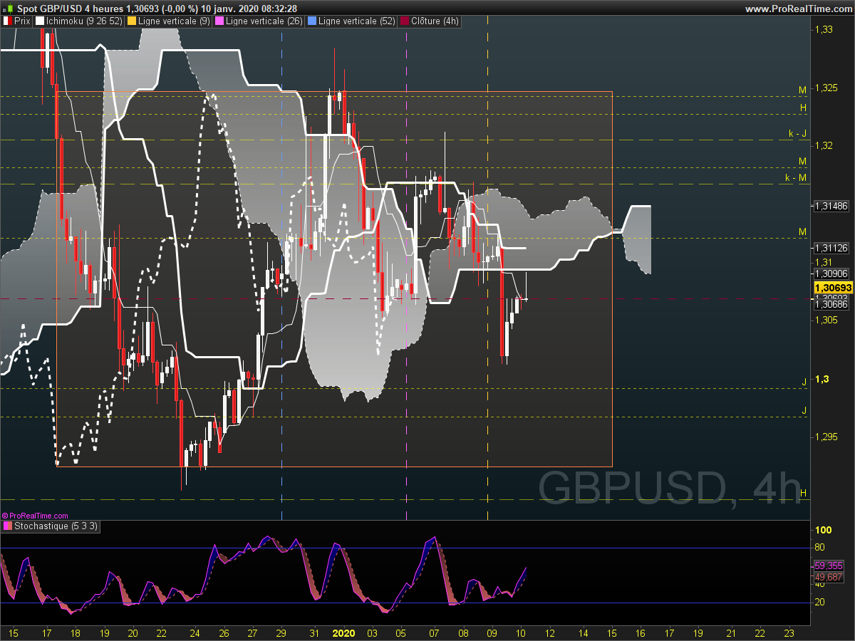Click the 1,325 price axis label
Screen dimensions: 855x641
pos(826,88)
